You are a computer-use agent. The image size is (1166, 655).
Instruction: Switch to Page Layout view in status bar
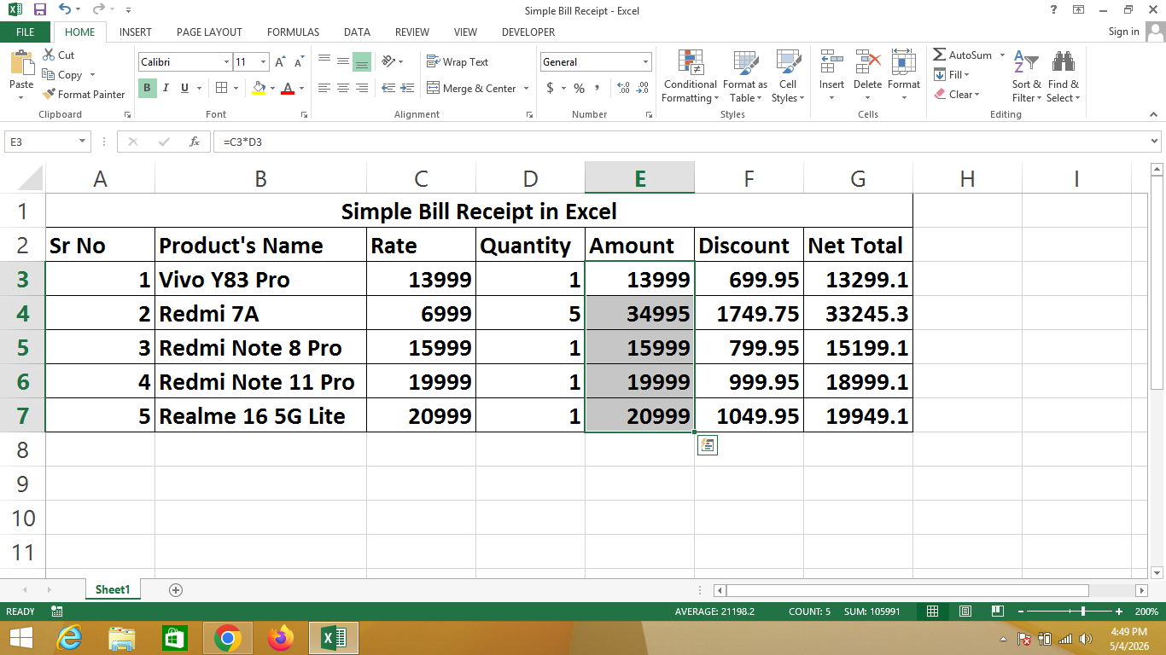click(x=965, y=612)
